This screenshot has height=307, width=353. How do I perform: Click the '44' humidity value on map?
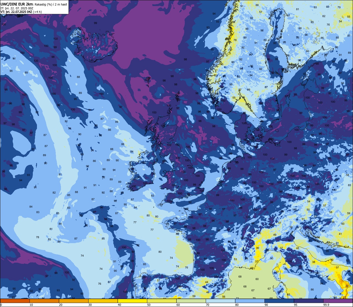click(x=207, y=282)
